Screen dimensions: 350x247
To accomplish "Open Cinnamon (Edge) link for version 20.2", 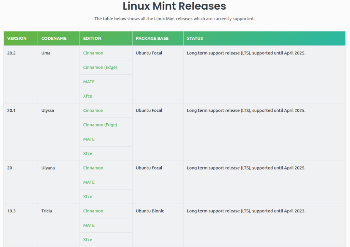I will point(100,67).
